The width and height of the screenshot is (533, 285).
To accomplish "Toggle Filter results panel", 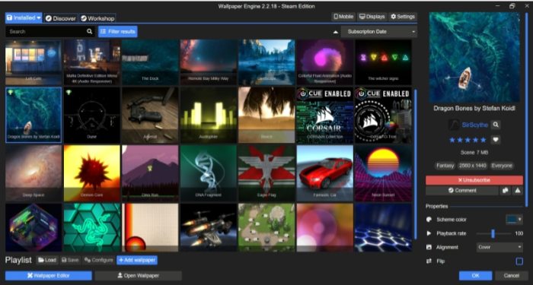I will 118,32.
